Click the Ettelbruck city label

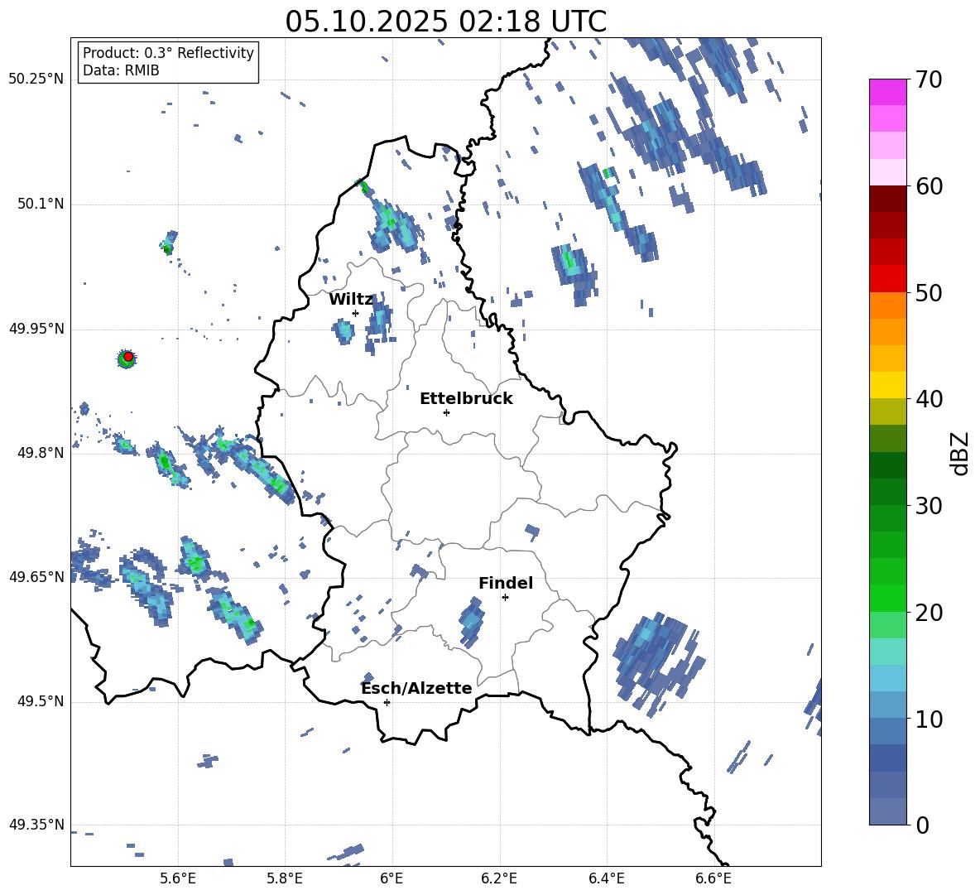(x=466, y=399)
